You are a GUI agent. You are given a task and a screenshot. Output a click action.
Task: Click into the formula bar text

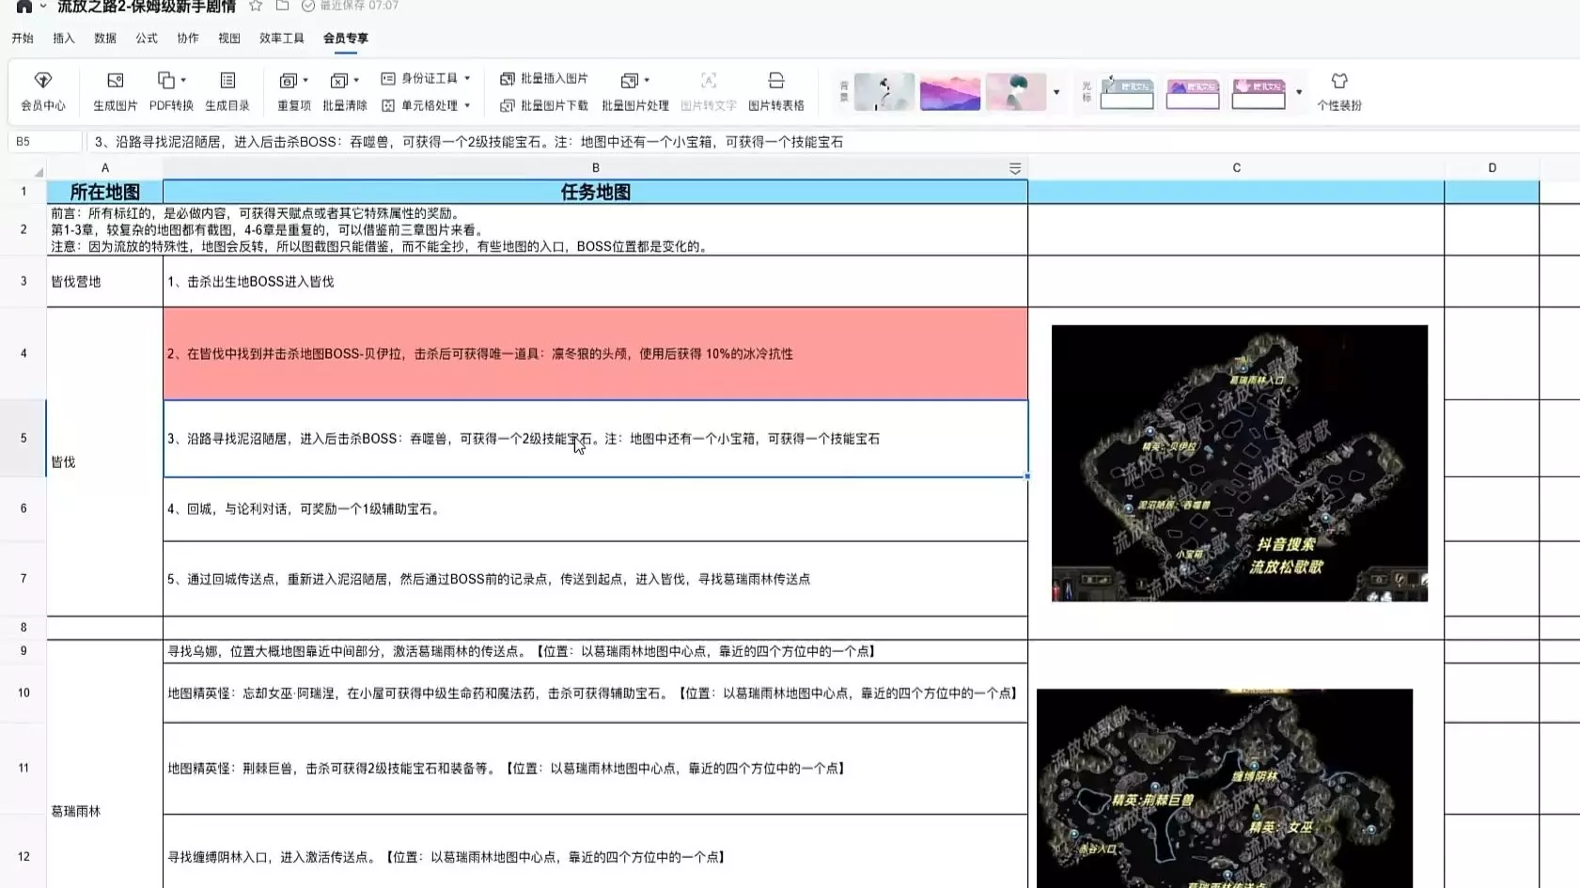pos(468,142)
